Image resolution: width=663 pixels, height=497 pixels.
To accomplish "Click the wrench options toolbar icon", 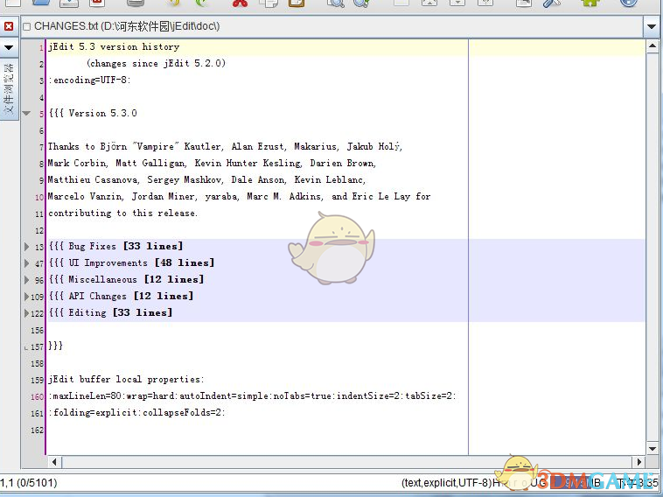I will pos(552,3).
